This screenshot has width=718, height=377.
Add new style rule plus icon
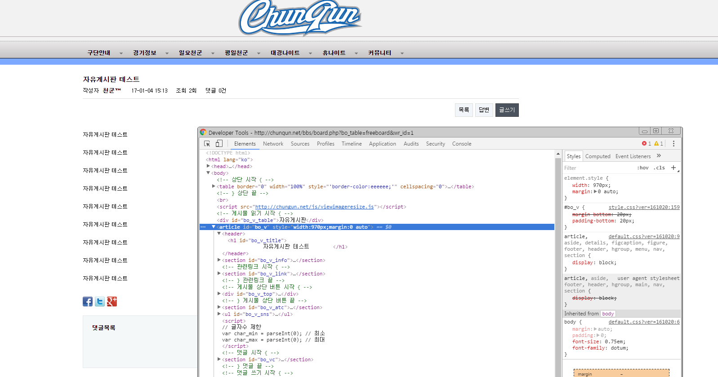point(673,168)
